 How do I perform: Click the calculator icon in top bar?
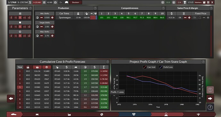[208, 2]
